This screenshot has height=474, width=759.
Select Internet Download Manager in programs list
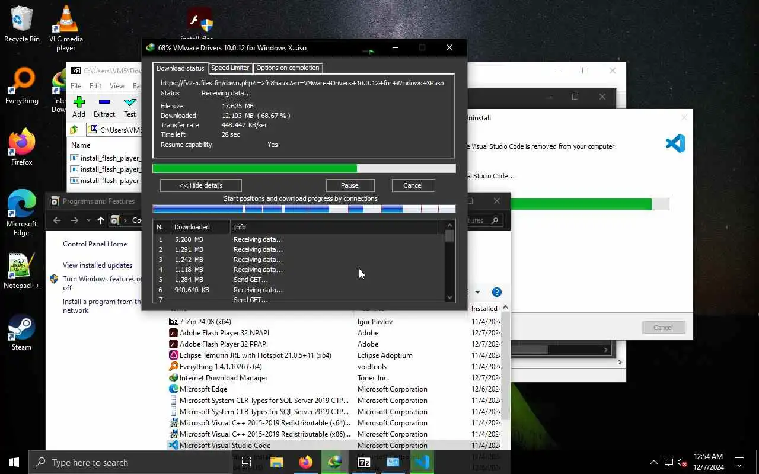pyautogui.click(x=334, y=378)
